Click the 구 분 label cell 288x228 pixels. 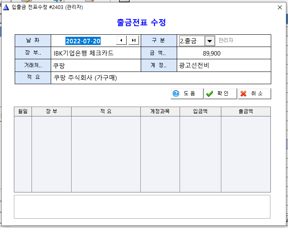point(159,40)
